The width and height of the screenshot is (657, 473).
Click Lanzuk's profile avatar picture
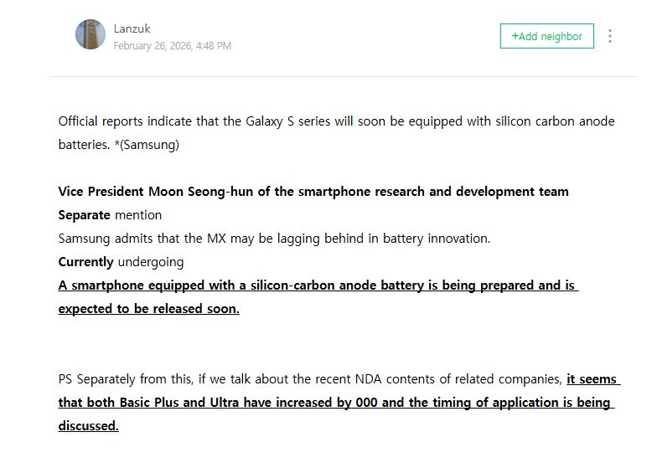(x=91, y=34)
